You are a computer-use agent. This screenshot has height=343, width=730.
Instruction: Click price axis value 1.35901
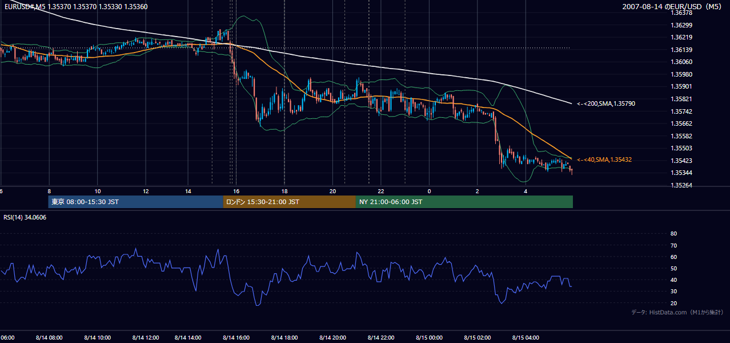click(x=680, y=87)
